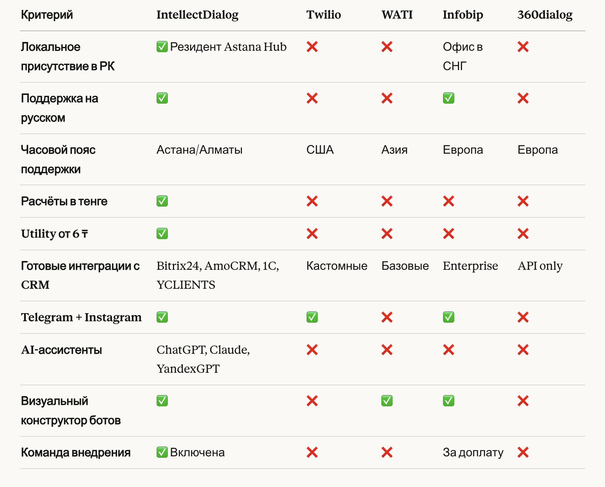
Task: Click the За доплату cell under Infobip
Action: point(473,452)
